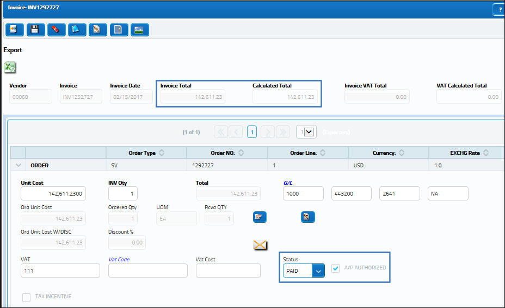Click the UOM field showing EA

176,218
